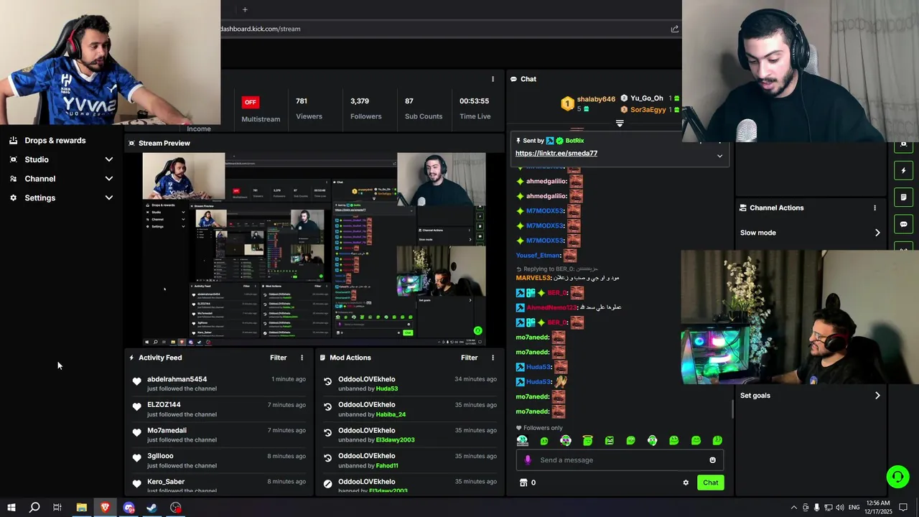
Task: Click BotRix sender name in pinned message
Action: click(574, 141)
